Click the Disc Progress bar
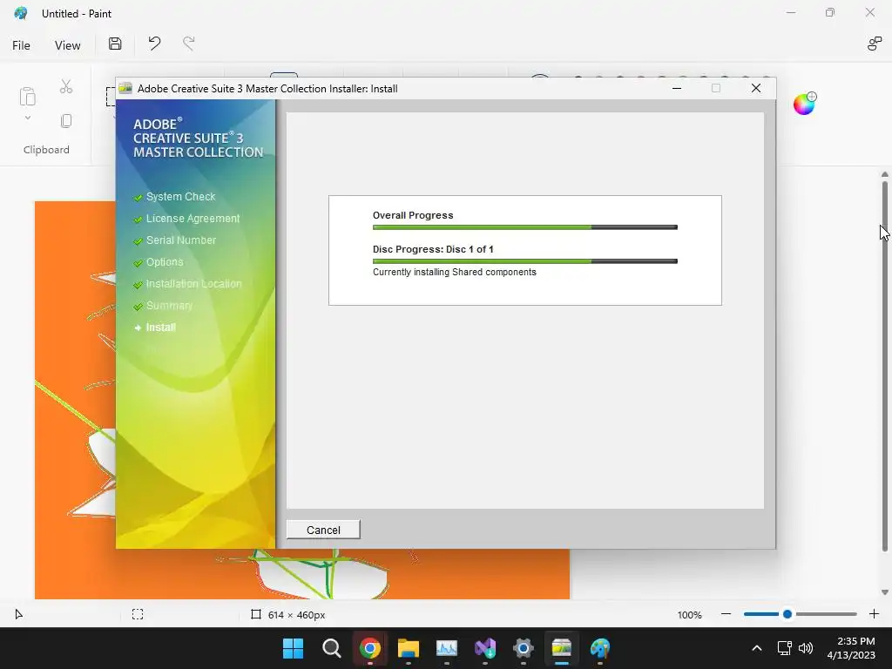Viewport: 892px width, 669px height. [x=524, y=261]
